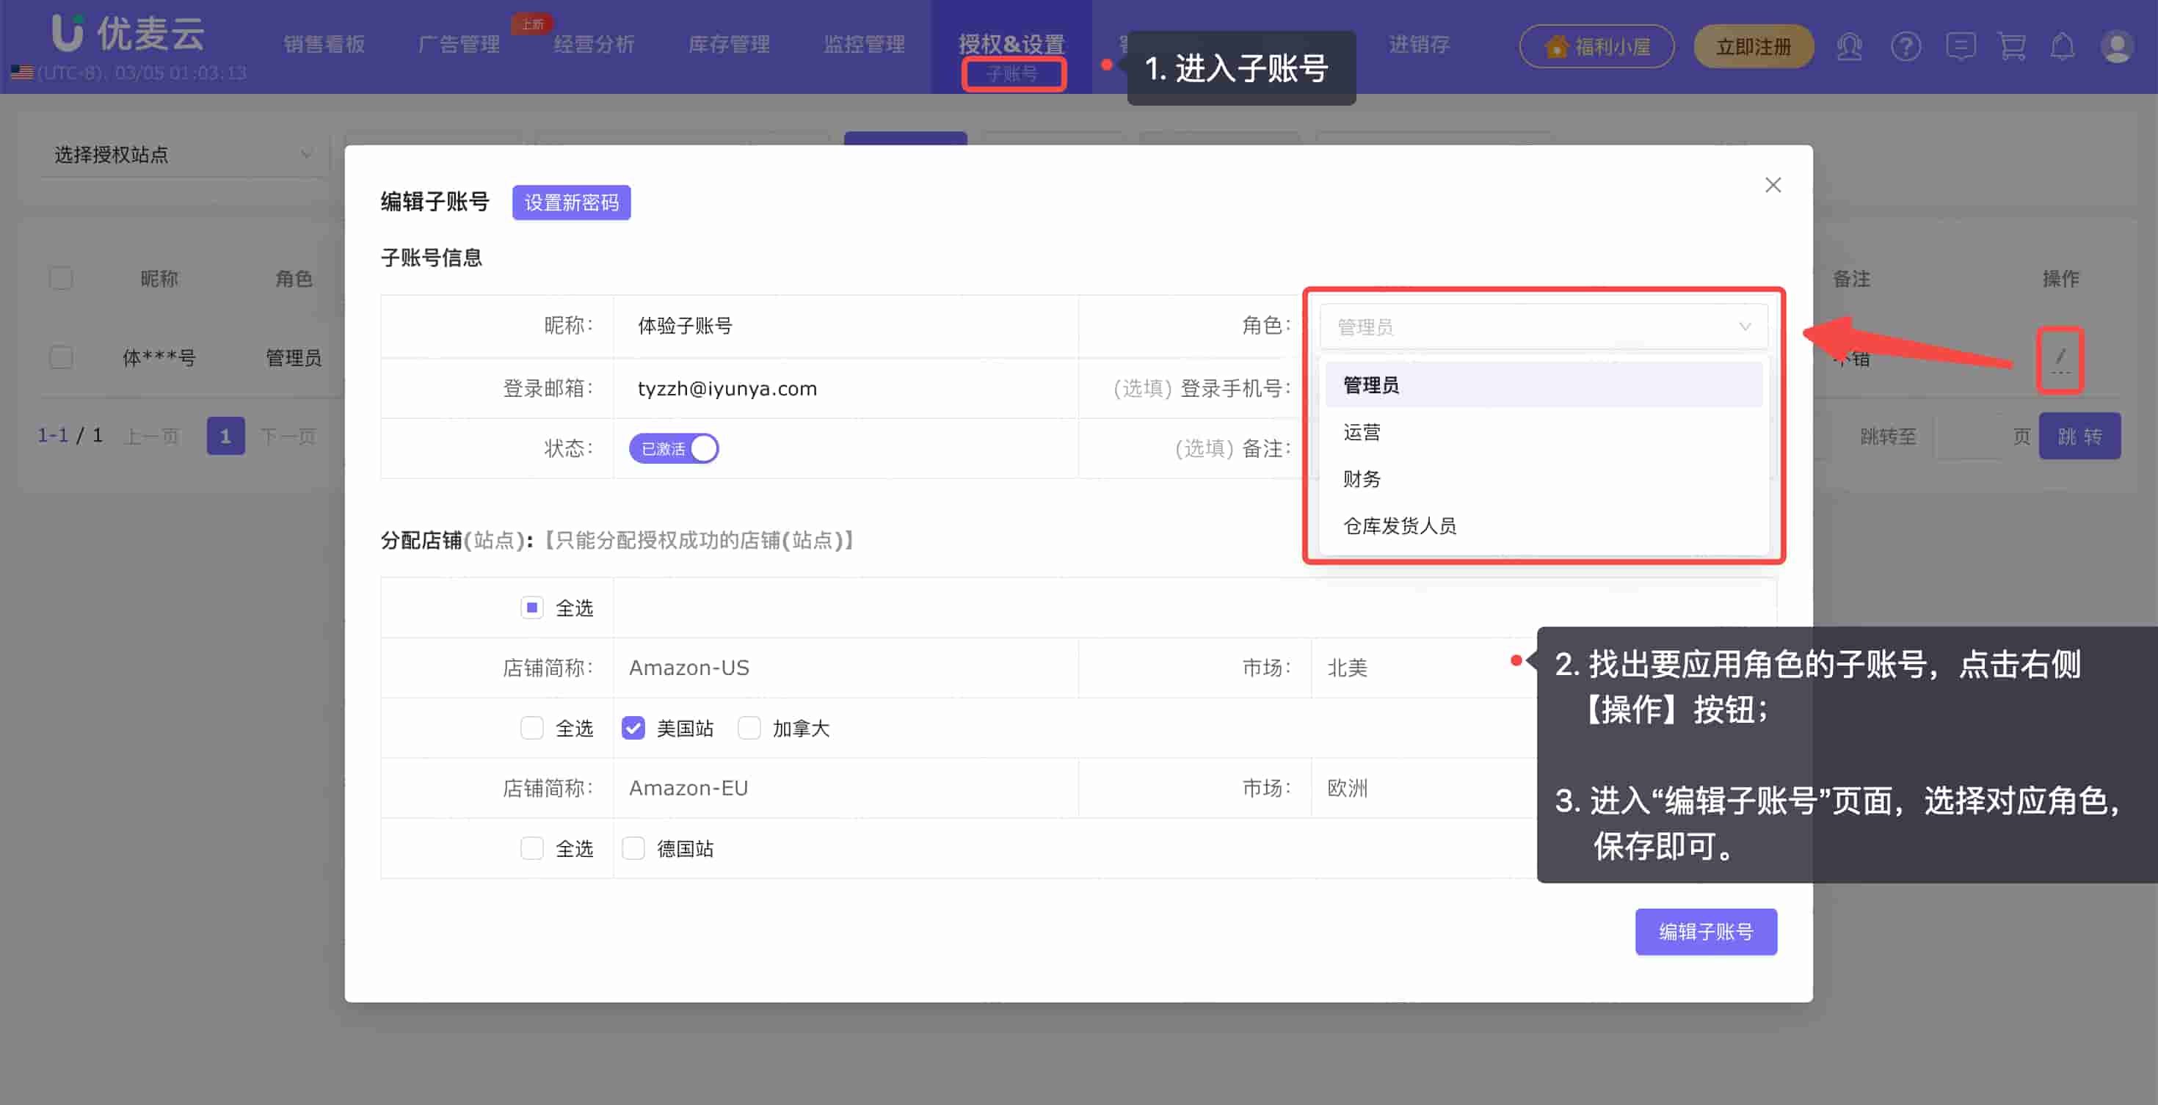Expand the 选择授权站点 dropdown
The image size is (2158, 1105).
(180, 155)
